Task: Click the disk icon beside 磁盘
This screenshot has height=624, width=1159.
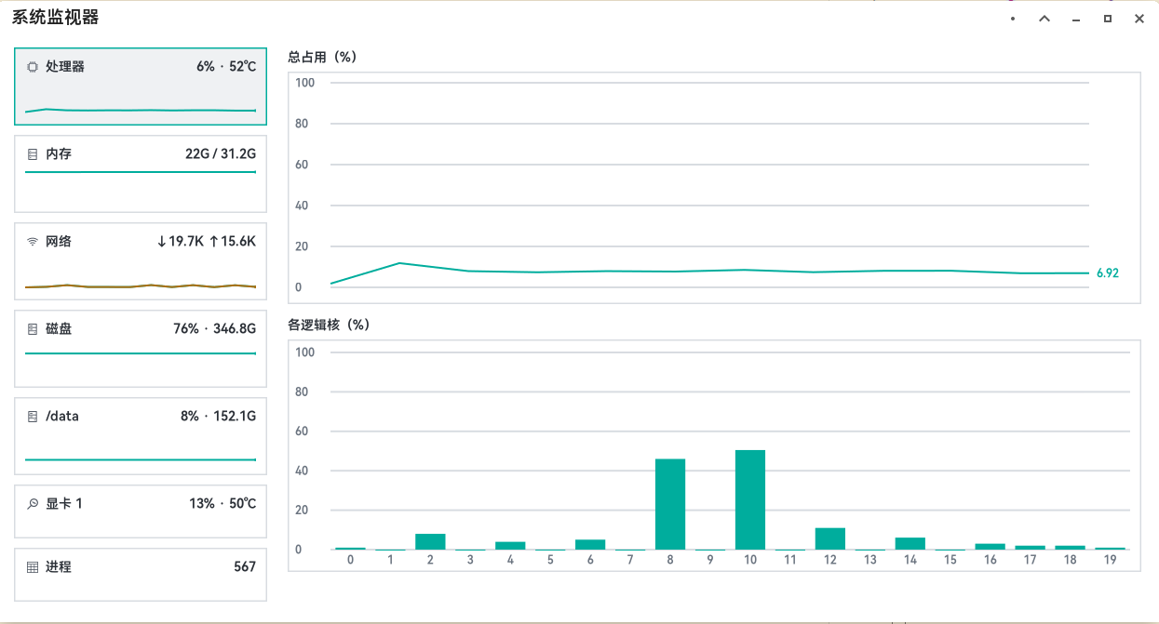Action: 33,329
